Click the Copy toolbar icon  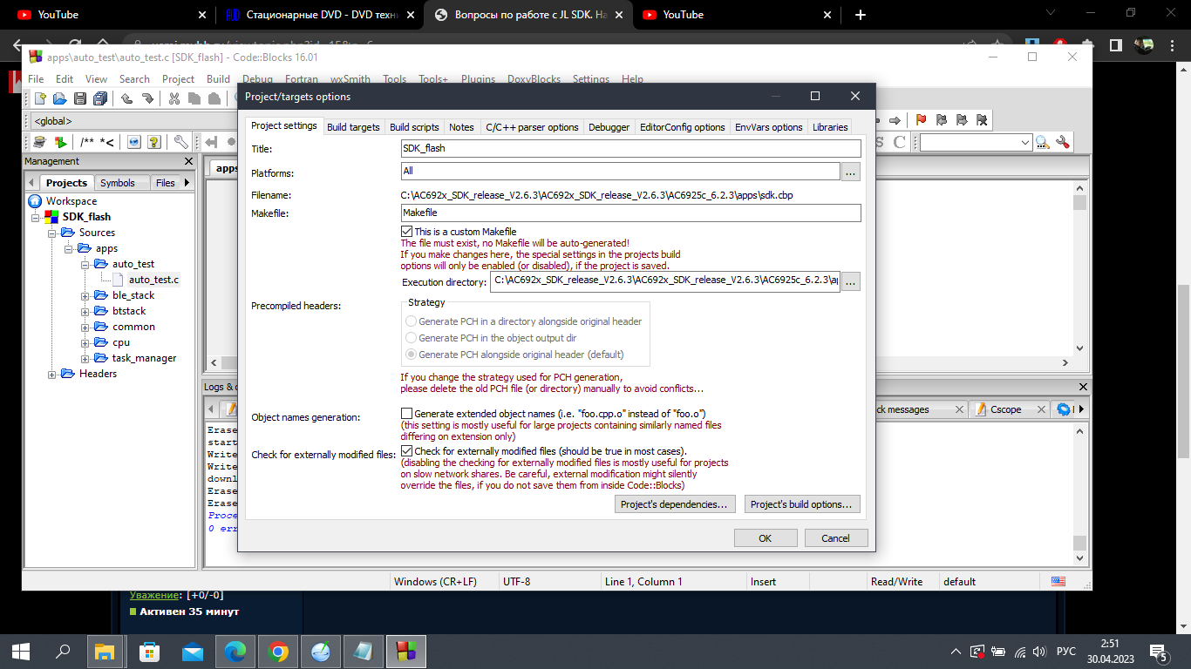coord(195,98)
